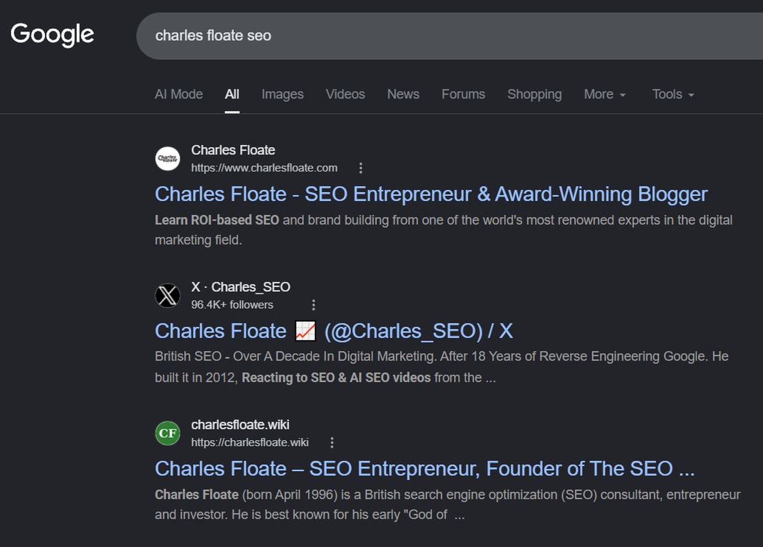Open 'Founder of The SEO ...' result link
The width and height of the screenshot is (763, 547).
(425, 469)
